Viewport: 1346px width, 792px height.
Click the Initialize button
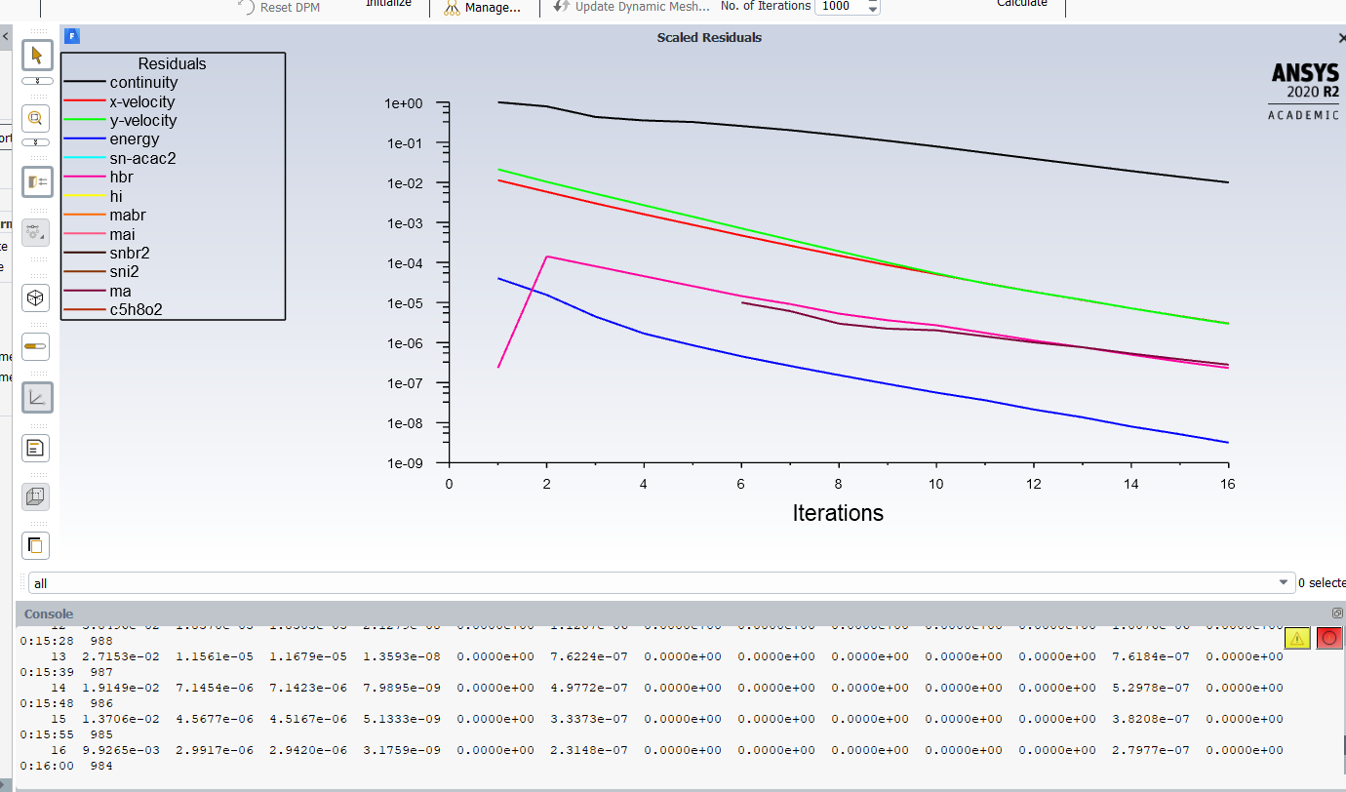point(389,5)
